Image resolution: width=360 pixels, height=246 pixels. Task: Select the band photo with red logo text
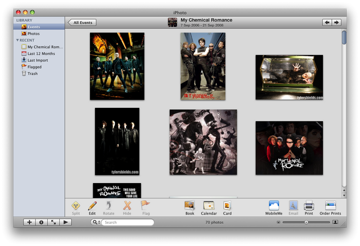coord(203,66)
